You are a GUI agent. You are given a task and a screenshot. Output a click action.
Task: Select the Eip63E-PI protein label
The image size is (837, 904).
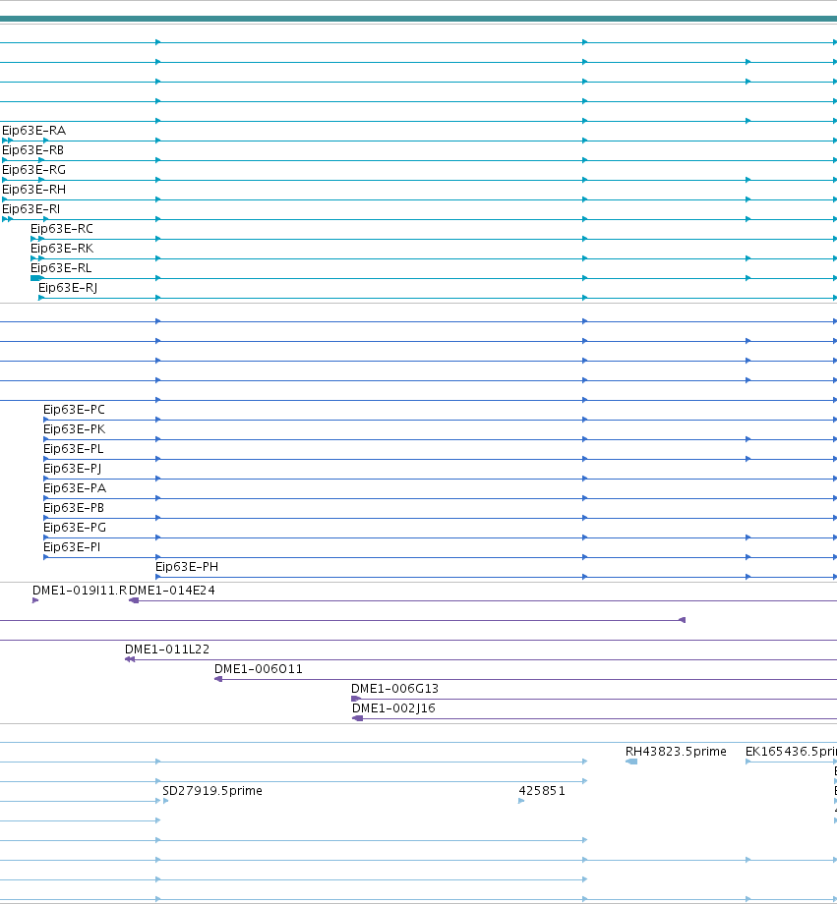pyautogui.click(x=72, y=547)
